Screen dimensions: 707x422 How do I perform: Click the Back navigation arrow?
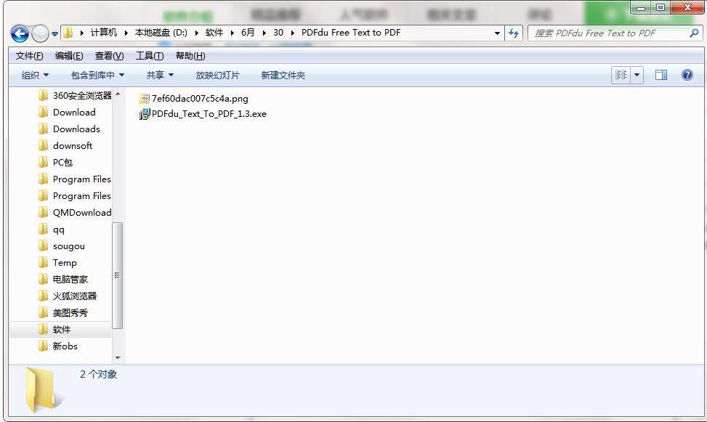(x=19, y=33)
